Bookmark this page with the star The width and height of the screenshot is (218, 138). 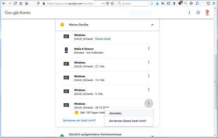coord(112,3)
